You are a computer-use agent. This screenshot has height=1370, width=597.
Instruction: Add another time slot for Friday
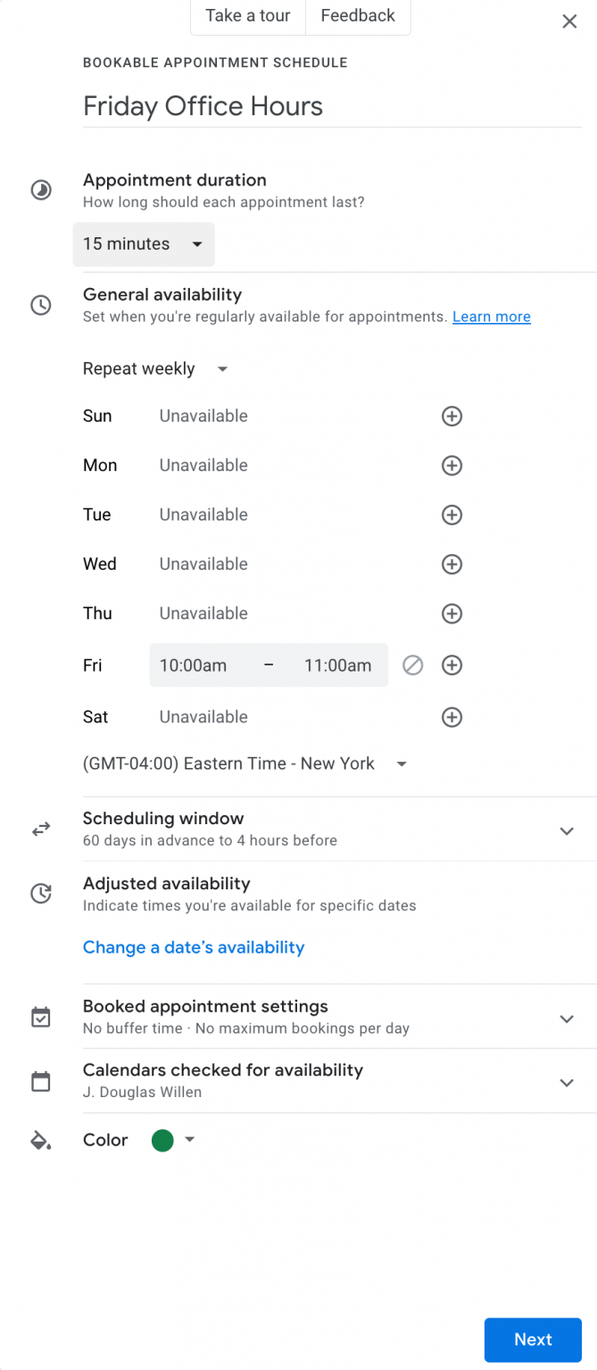click(x=452, y=664)
